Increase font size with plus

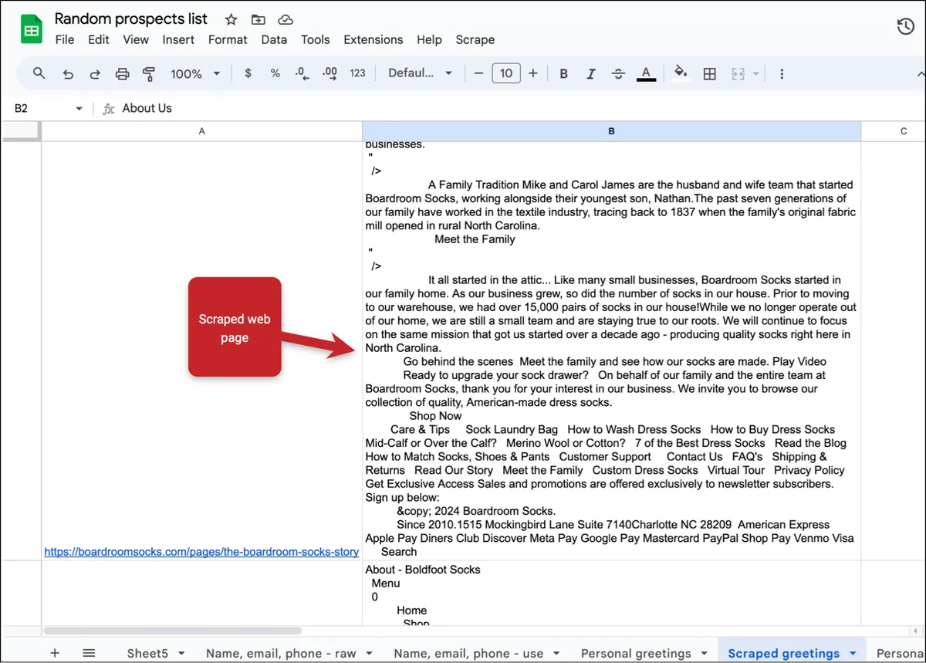(533, 73)
